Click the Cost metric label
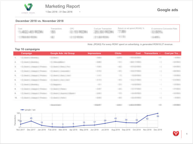Screen dimensions: 193x144 coord(20,29)
